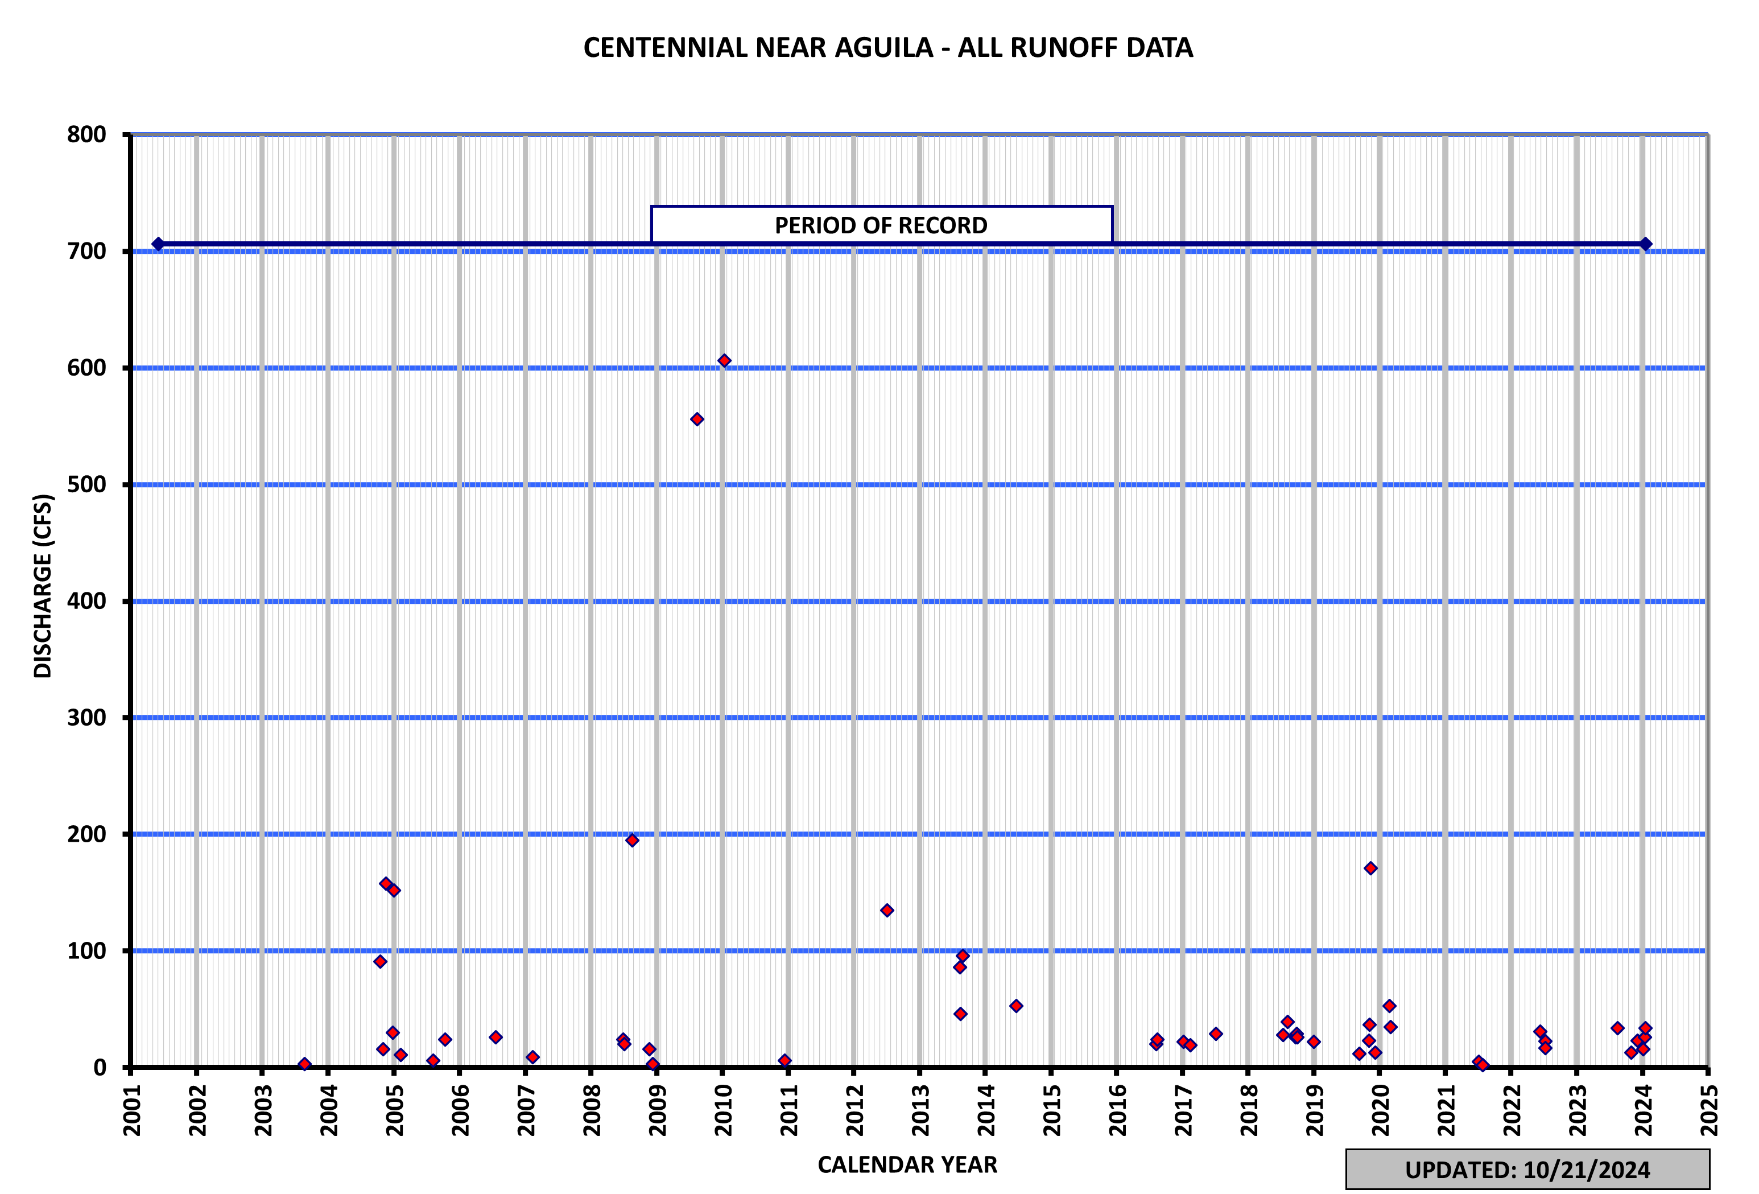Select the data point near 33 CFS in mid 2023
1759x1194 pixels.
[1617, 1028]
